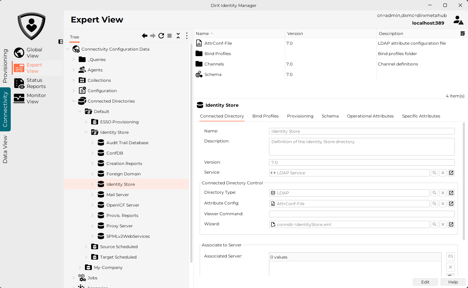Image resolution: width=468 pixels, height=288 pixels.
Task: Click the Edit button
Action: coord(425,282)
